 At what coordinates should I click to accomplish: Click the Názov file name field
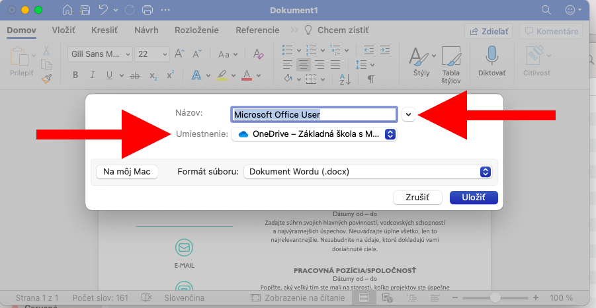[x=314, y=114]
